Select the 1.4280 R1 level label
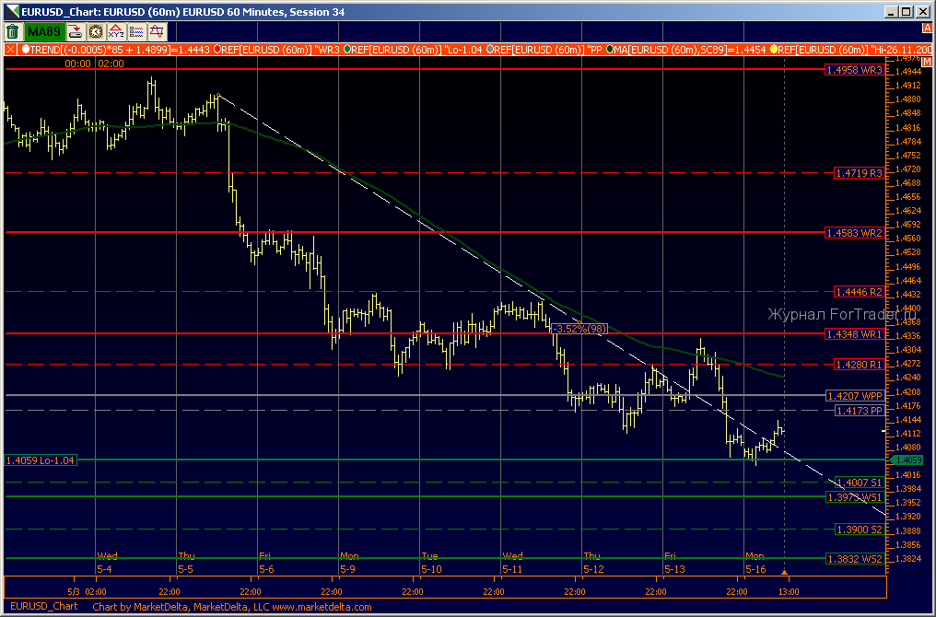 pyautogui.click(x=859, y=364)
